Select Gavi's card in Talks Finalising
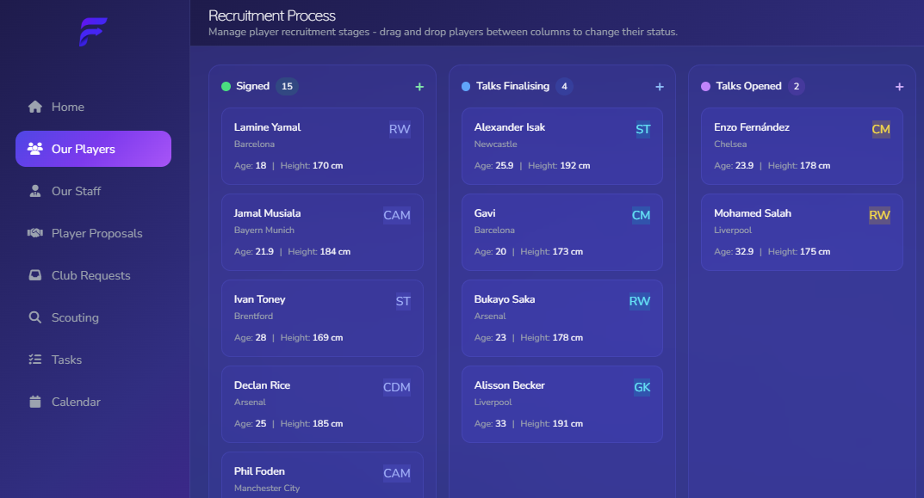The width and height of the screenshot is (924, 498). tap(561, 231)
